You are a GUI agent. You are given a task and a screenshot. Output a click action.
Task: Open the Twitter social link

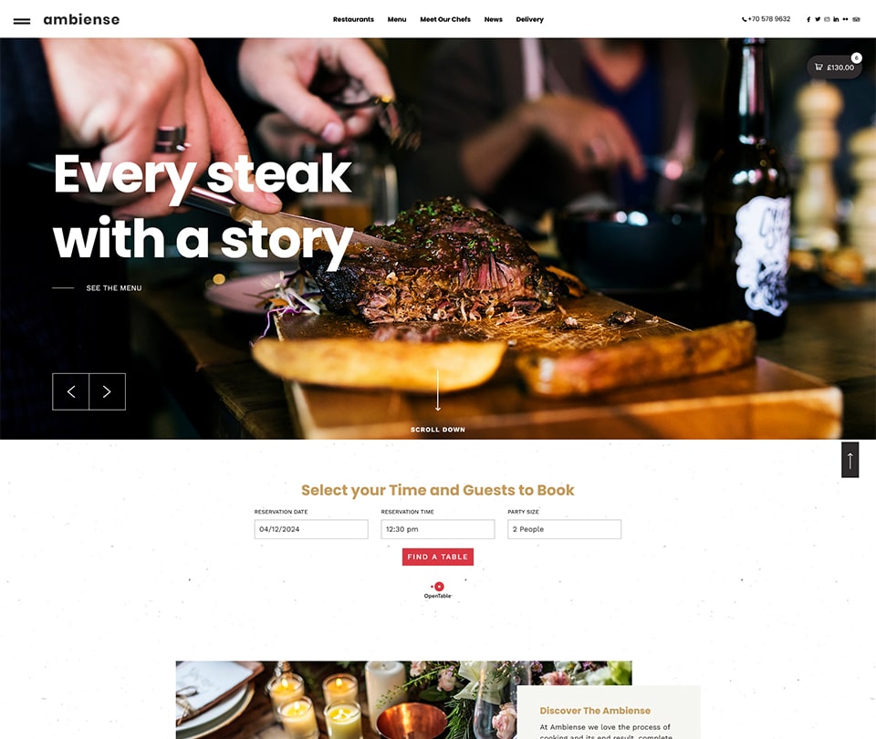[x=818, y=19]
